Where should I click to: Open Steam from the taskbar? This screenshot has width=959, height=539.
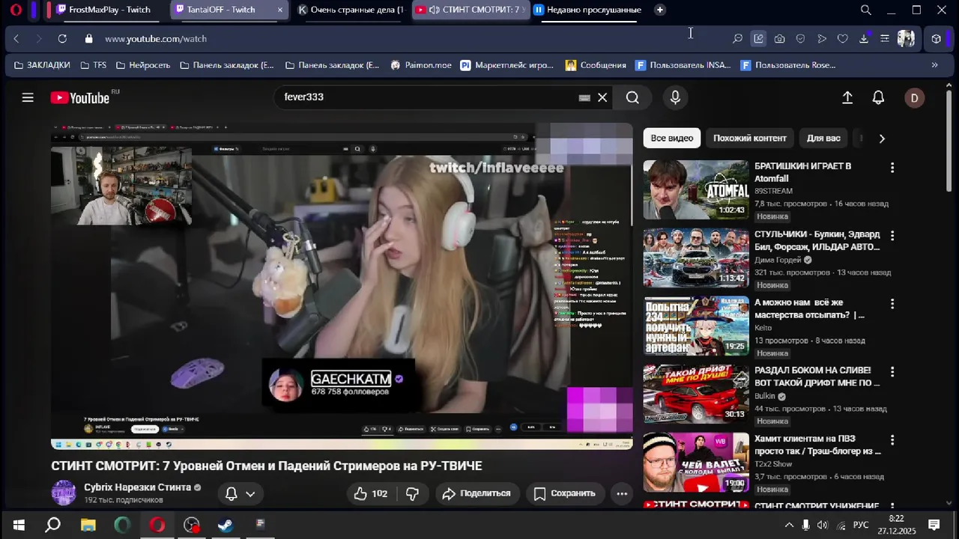[226, 525]
